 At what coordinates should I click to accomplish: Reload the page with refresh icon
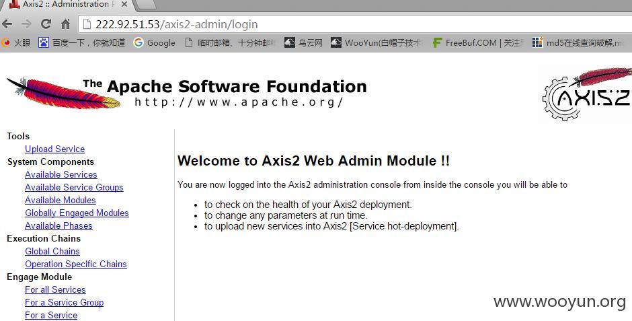pos(46,24)
